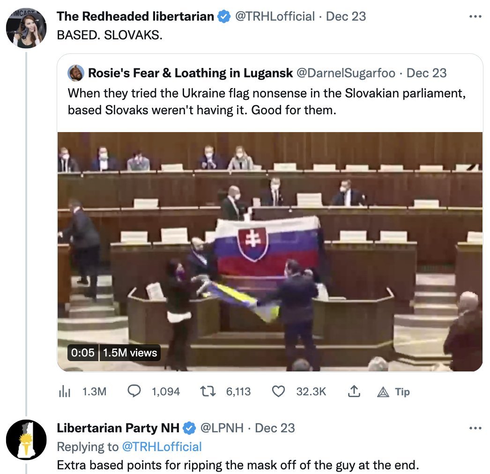Click the 0:05 video duration badge
The height and width of the screenshot is (474, 490).
click(83, 353)
